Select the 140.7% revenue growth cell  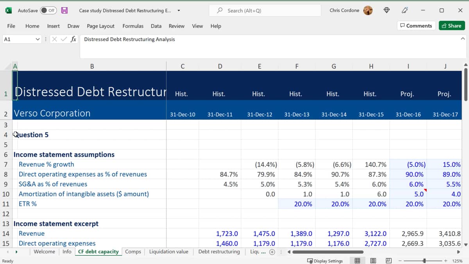(x=371, y=164)
